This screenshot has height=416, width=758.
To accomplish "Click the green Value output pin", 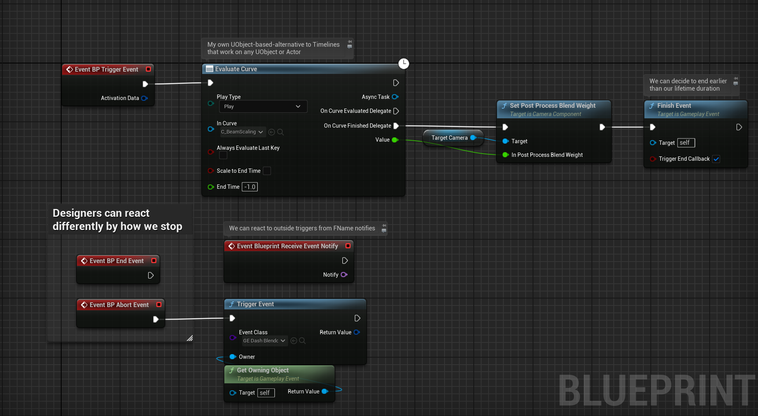I will 395,140.
